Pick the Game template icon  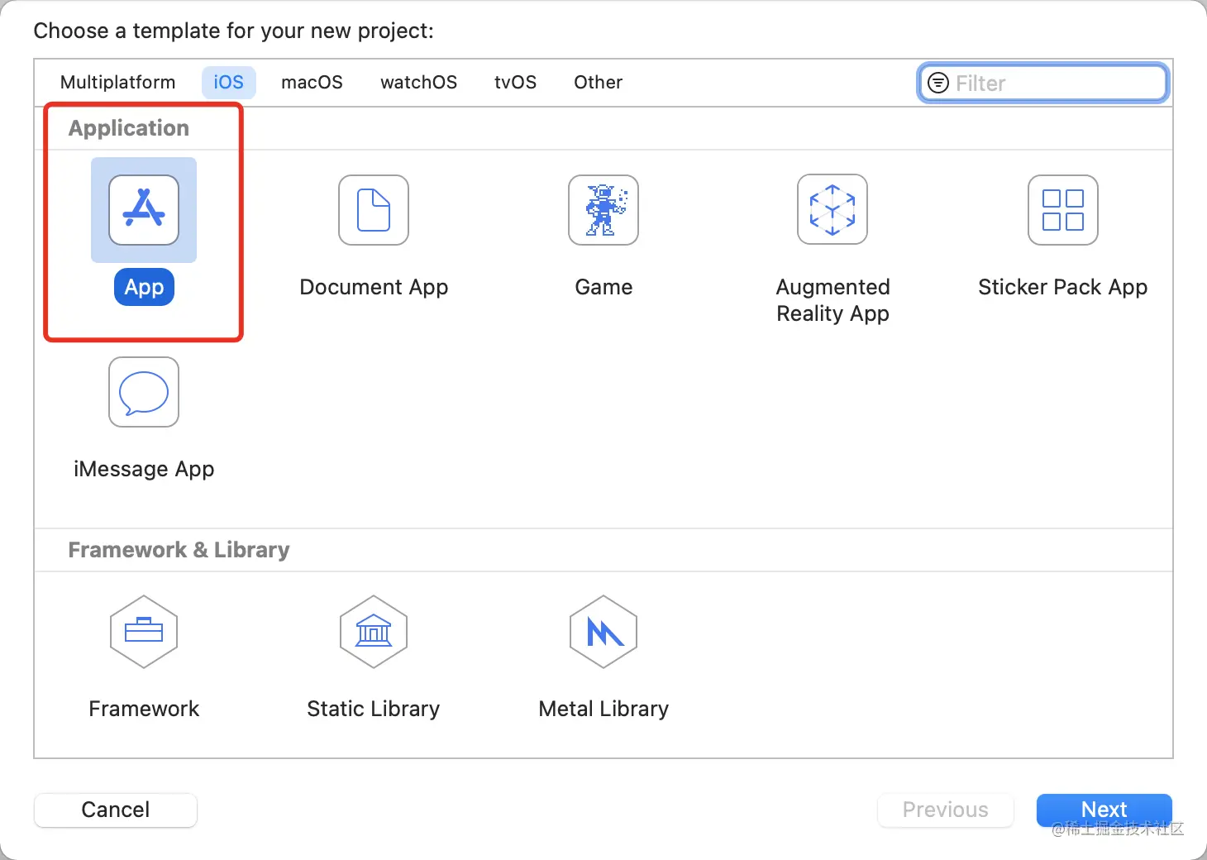[x=603, y=210]
